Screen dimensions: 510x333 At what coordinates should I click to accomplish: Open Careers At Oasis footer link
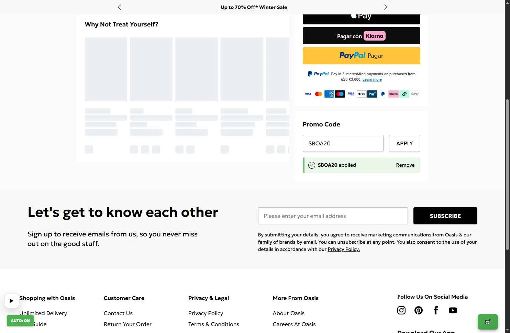(294, 324)
